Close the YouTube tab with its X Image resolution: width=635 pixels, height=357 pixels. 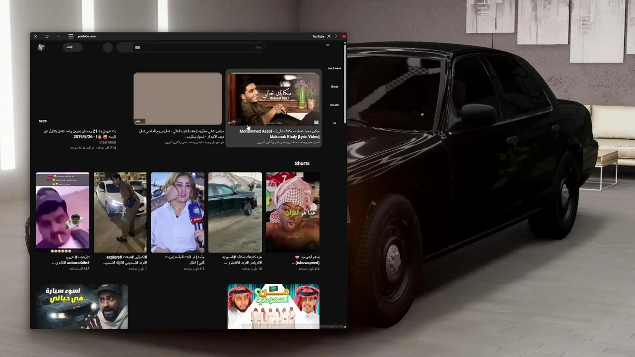click(x=328, y=36)
